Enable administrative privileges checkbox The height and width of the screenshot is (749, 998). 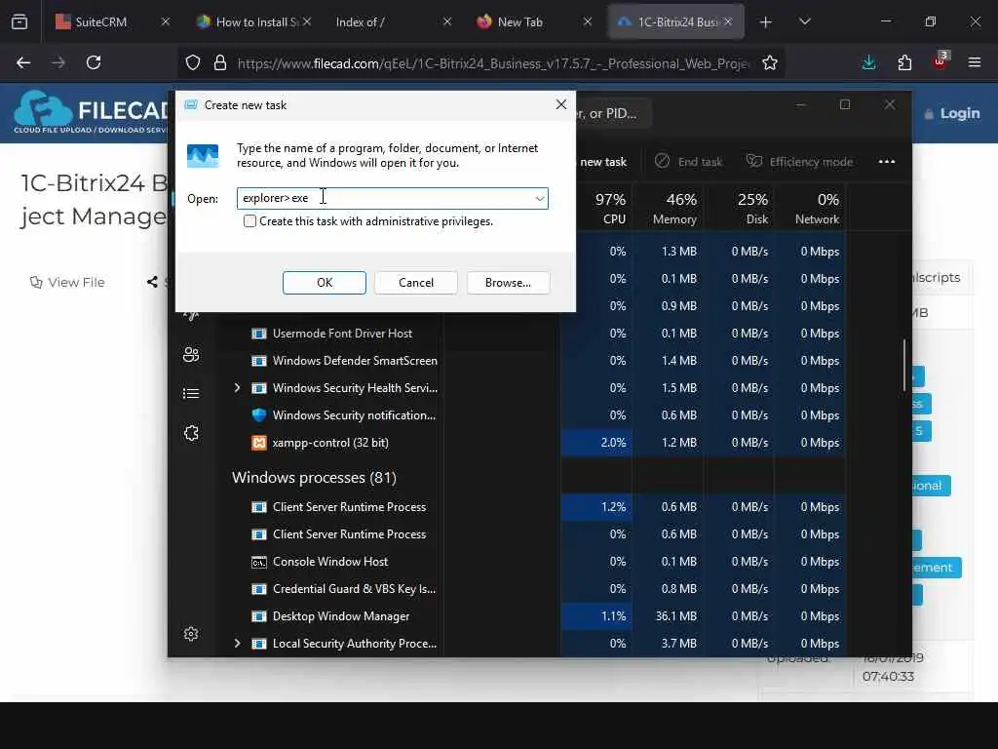click(x=249, y=221)
